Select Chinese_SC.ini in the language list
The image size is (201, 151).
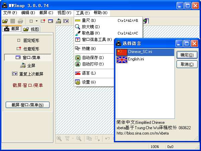(145, 52)
